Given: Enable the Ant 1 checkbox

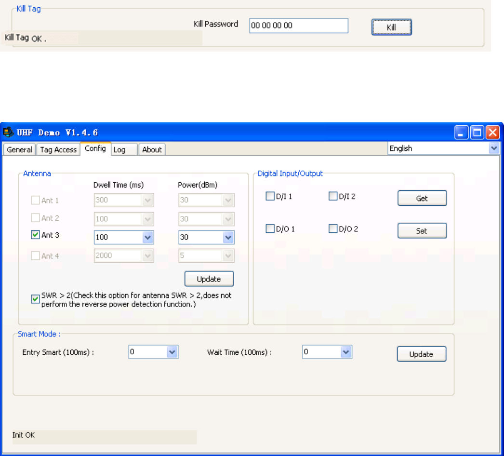Looking at the screenshot, I should [35, 201].
